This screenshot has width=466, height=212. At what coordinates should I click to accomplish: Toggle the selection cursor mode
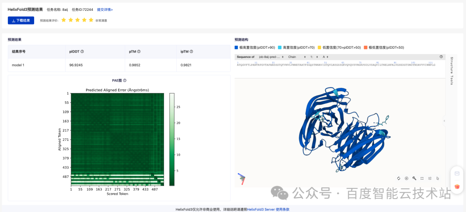tap(438, 178)
